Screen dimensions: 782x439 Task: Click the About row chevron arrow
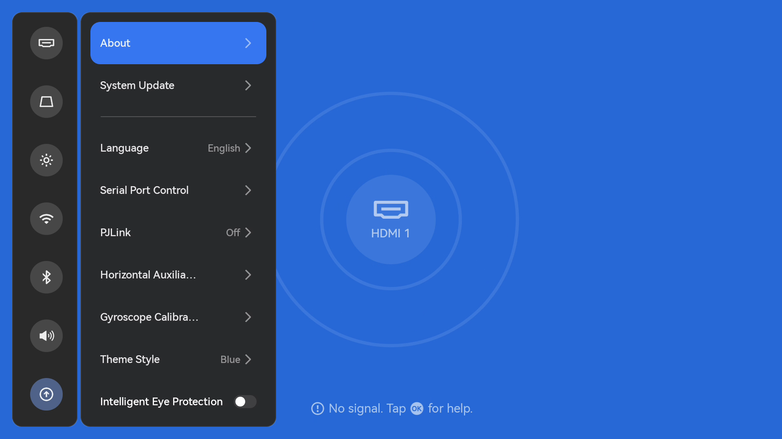(248, 43)
